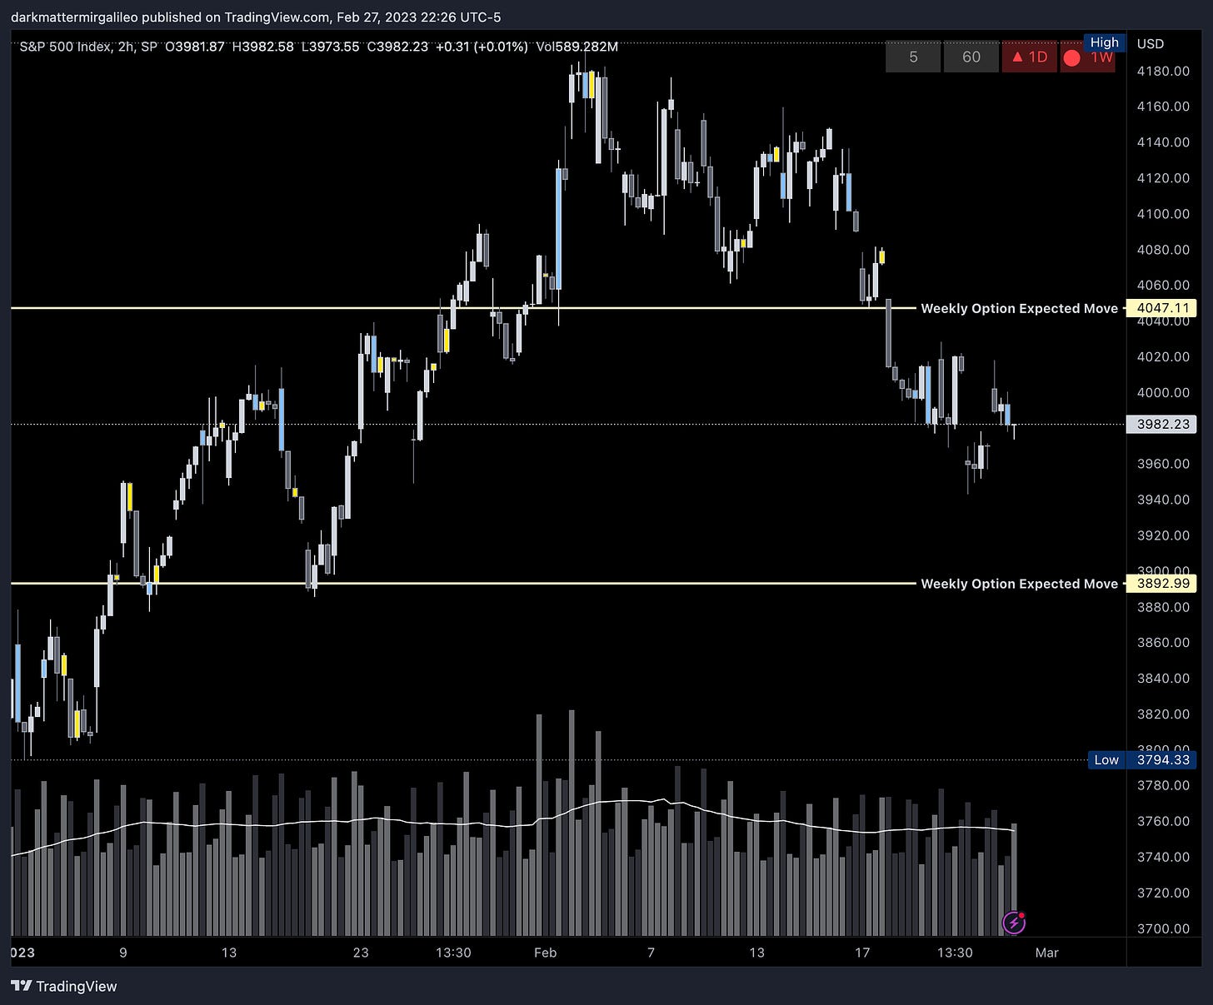Select the 60 minute interval button

tap(971, 57)
